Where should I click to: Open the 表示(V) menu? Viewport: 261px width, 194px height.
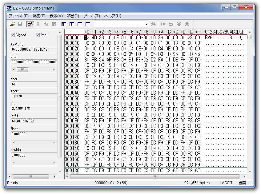click(x=56, y=16)
